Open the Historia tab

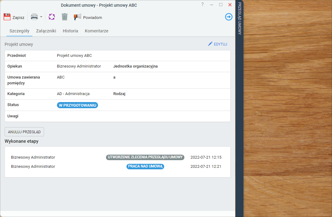click(70, 31)
